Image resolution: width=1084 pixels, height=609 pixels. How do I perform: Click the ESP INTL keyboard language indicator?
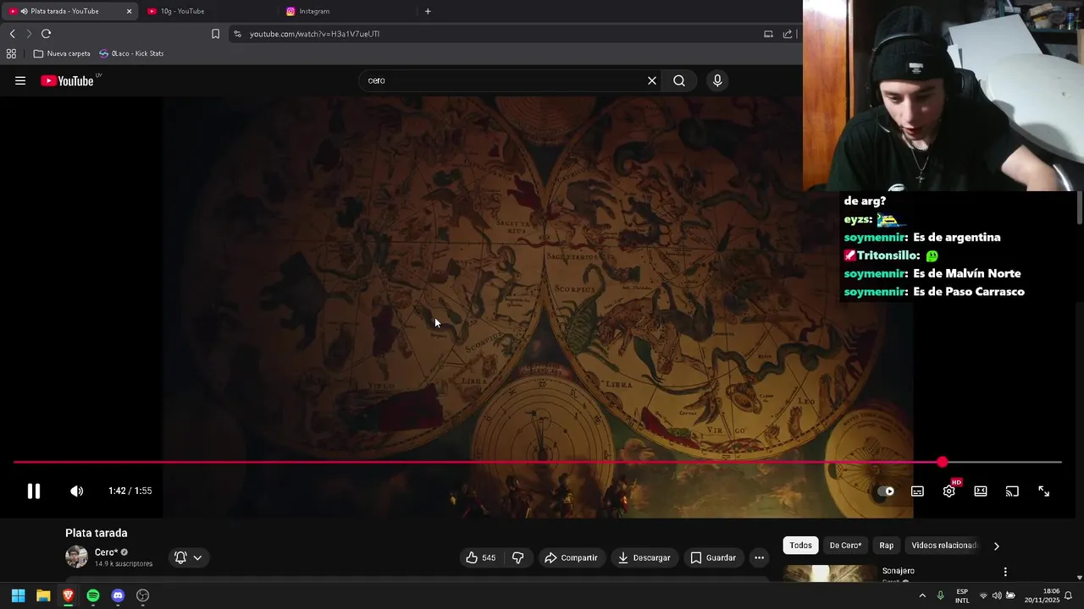pos(962,595)
